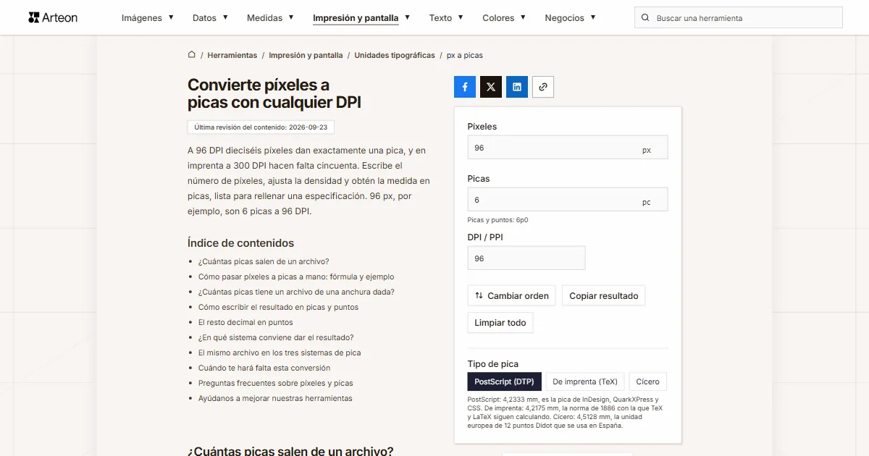Open Unidades tipográficas breadcrumb link
The image size is (869, 456).
tap(395, 55)
